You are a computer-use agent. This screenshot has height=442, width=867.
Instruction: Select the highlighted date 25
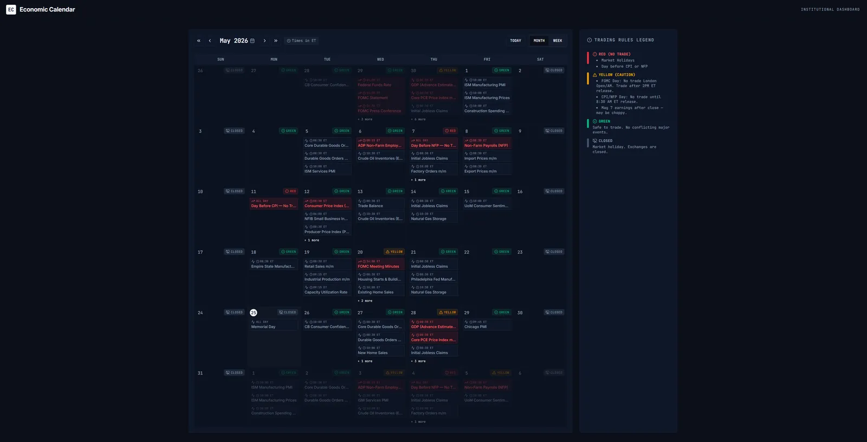(x=254, y=313)
